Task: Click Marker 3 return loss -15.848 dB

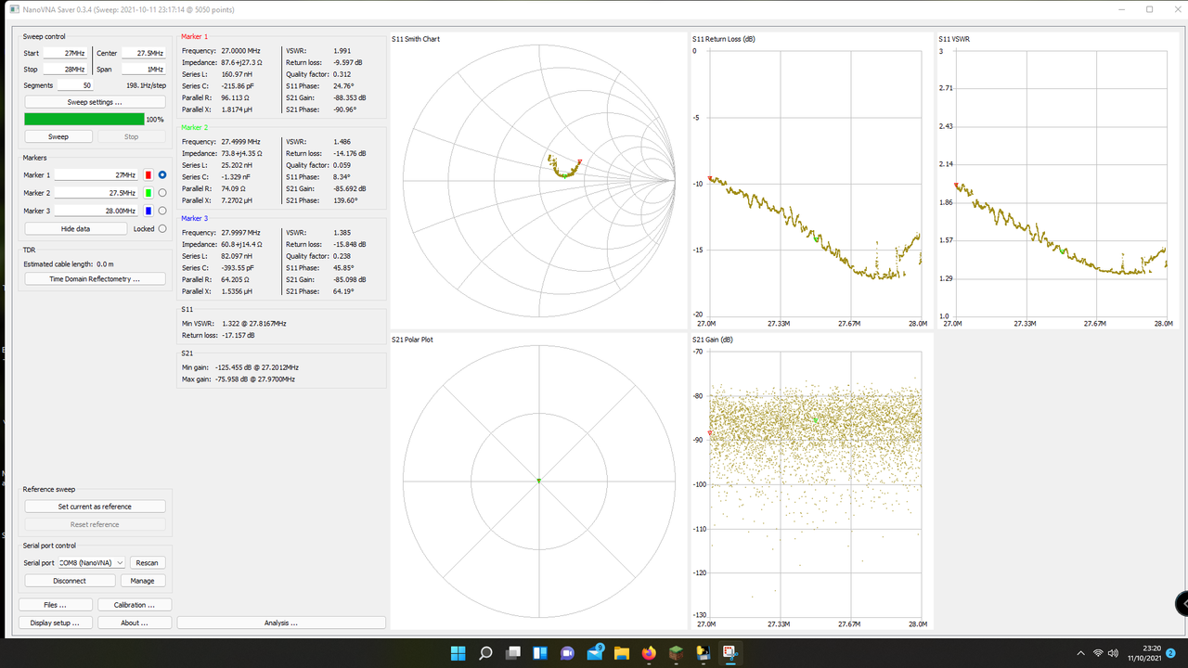Action: (349, 244)
